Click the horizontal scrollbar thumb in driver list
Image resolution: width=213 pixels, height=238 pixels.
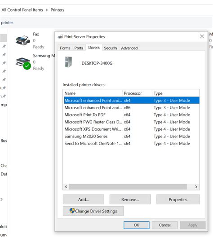tap(128, 187)
